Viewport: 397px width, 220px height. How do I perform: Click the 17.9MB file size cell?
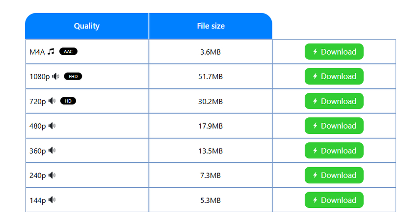click(211, 126)
